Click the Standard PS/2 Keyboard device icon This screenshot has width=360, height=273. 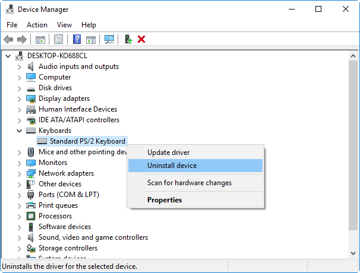(42, 141)
